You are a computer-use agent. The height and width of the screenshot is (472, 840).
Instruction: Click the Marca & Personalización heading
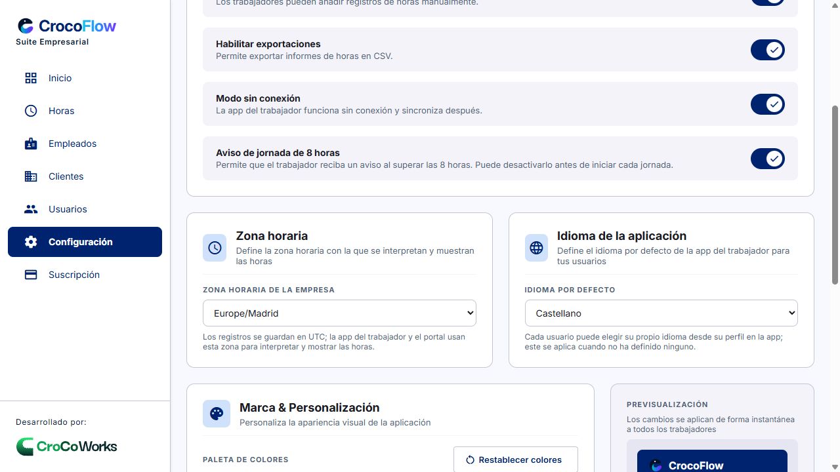(310, 407)
